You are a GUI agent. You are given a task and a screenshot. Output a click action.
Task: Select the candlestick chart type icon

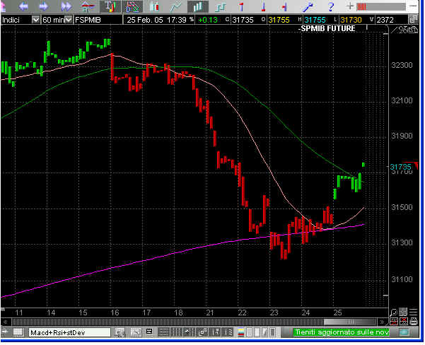153,6
